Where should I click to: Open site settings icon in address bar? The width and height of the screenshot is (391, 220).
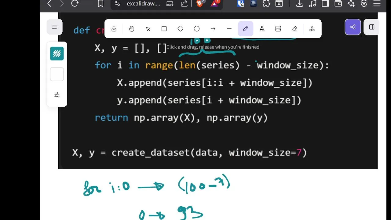coord(117,4)
